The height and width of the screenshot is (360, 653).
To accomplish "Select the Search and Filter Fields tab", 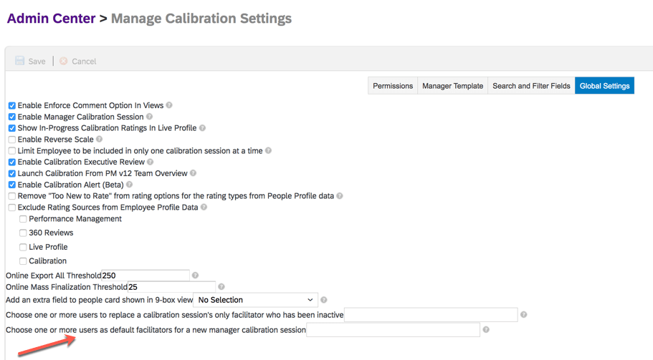I will coord(531,86).
